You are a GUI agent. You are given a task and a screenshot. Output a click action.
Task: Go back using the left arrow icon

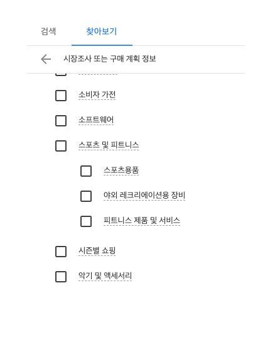coord(46,59)
